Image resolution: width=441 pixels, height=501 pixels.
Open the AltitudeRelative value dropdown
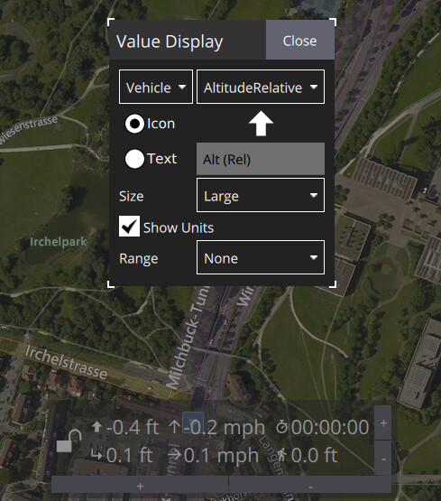click(261, 87)
